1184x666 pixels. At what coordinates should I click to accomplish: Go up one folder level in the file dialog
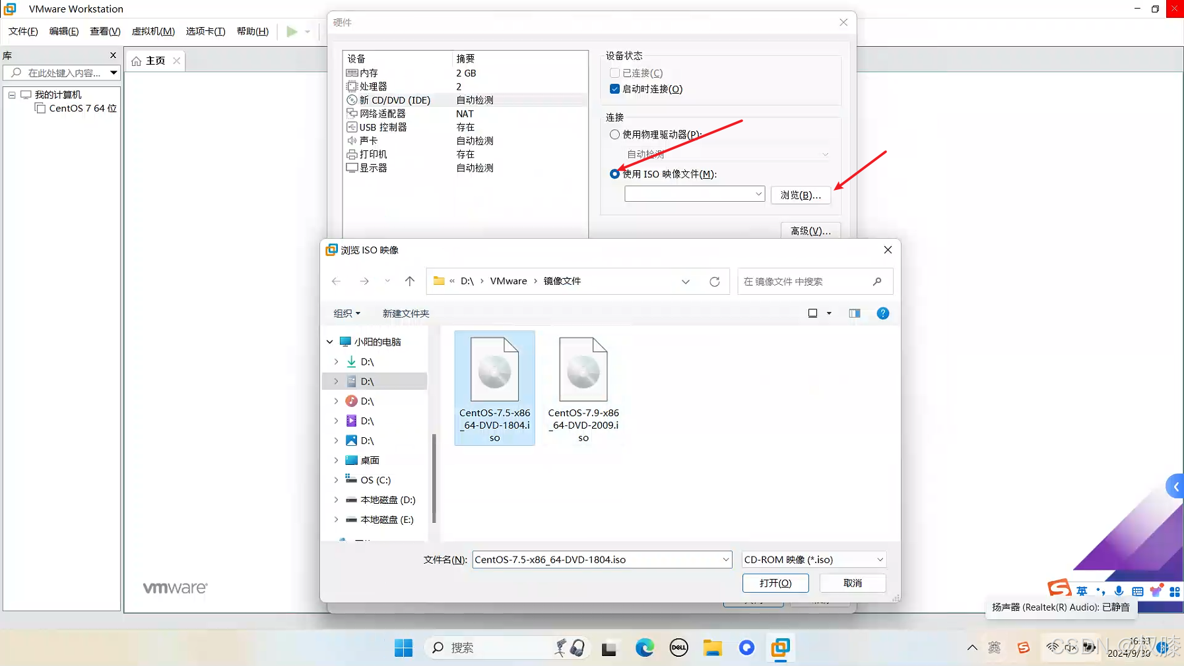click(x=410, y=281)
